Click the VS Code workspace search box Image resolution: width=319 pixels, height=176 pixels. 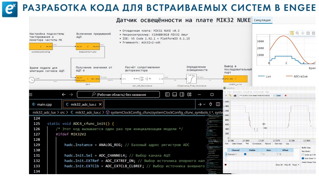[x=119, y=94]
